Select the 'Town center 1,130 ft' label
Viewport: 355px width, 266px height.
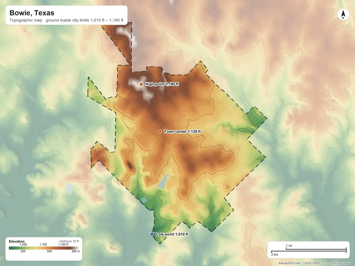pos(182,132)
